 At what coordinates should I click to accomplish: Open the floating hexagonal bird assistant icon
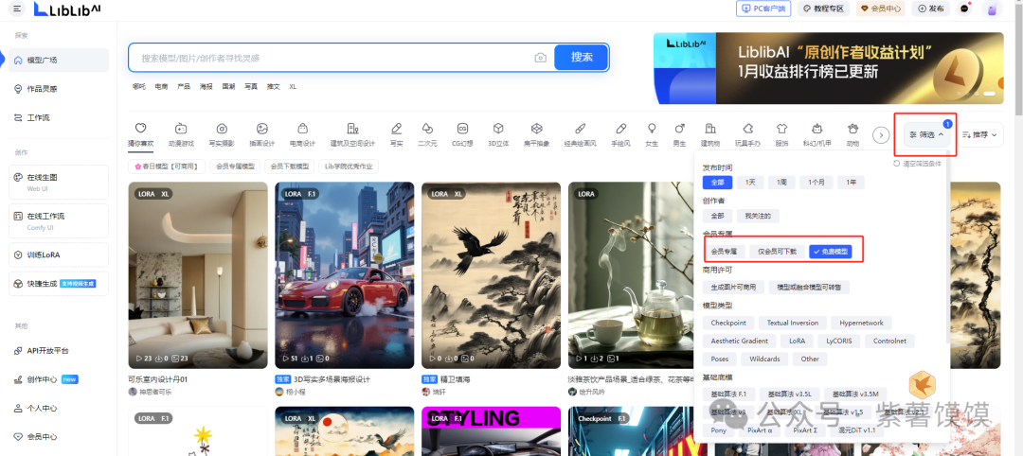click(x=923, y=384)
